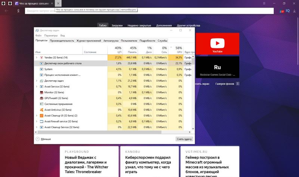
Task: Click horizontal scrollbar right arrow
Action: pos(189,132)
